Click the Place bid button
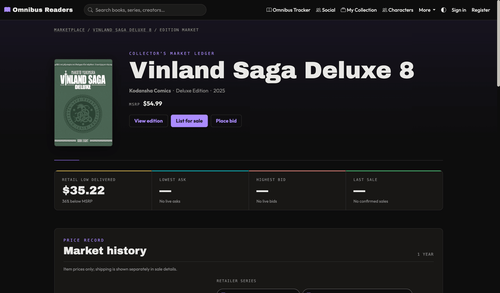This screenshot has height=293, width=500. (226, 121)
